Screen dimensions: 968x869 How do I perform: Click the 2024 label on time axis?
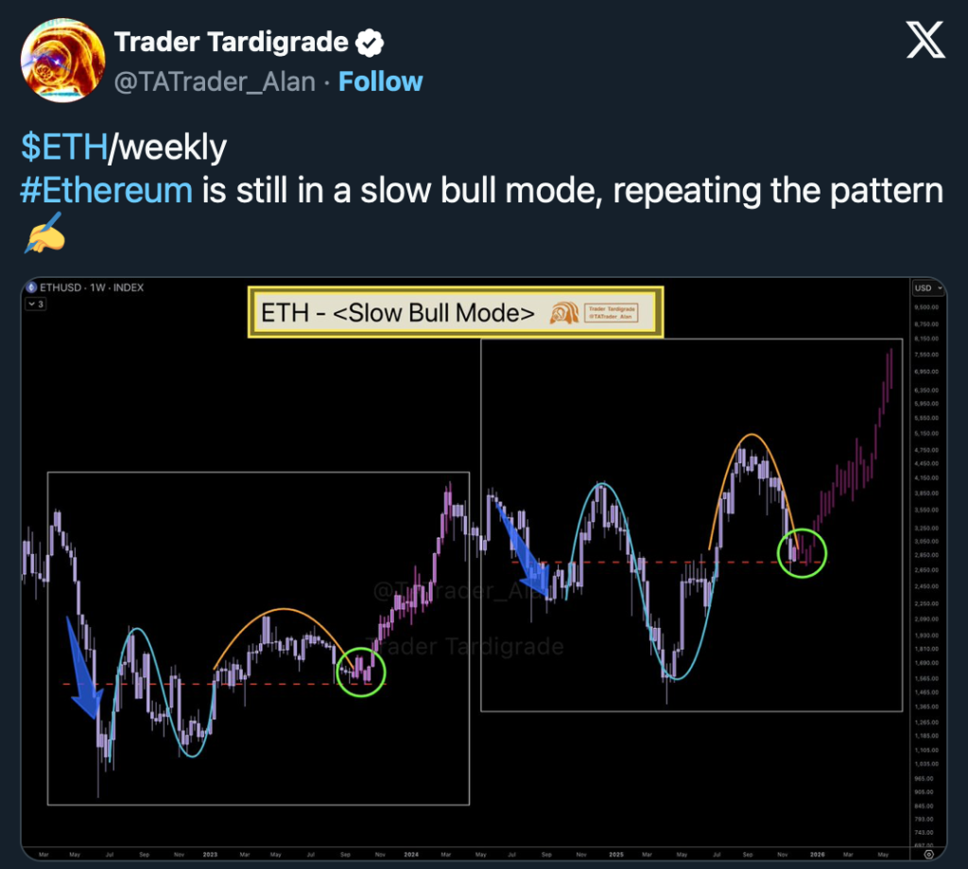[410, 855]
